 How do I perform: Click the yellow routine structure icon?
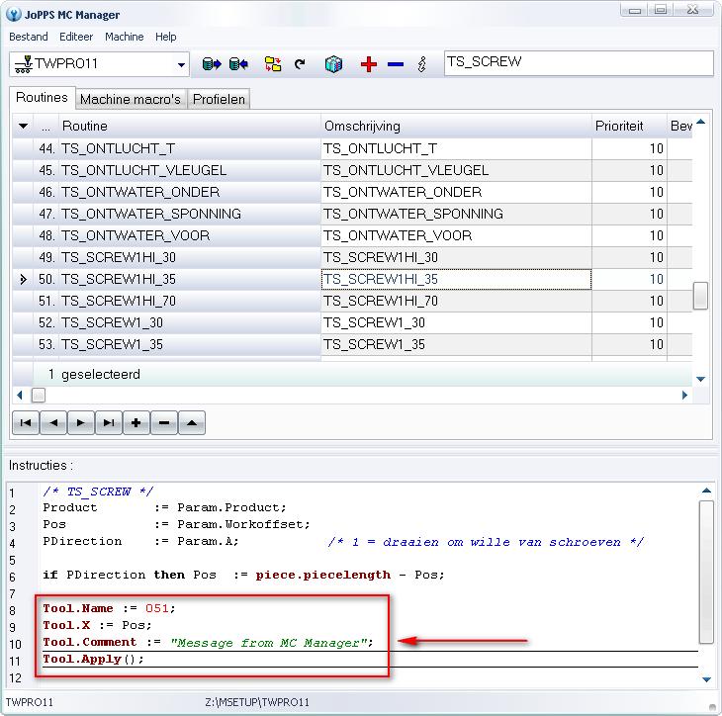click(x=273, y=64)
